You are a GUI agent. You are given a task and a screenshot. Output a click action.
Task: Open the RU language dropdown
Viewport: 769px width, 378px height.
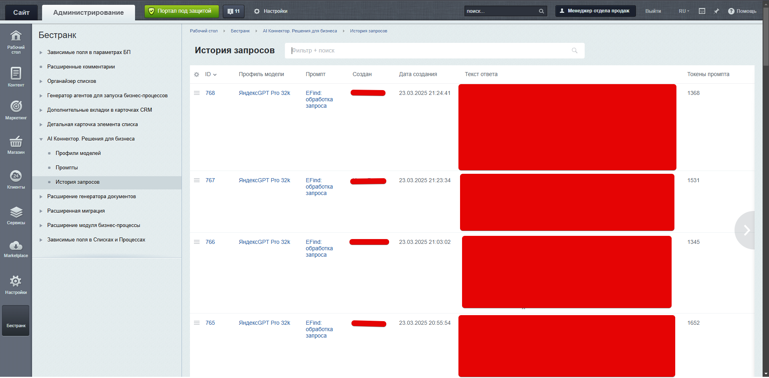pos(684,11)
